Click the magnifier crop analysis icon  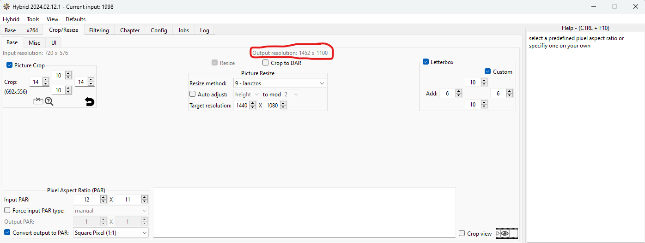(x=49, y=101)
